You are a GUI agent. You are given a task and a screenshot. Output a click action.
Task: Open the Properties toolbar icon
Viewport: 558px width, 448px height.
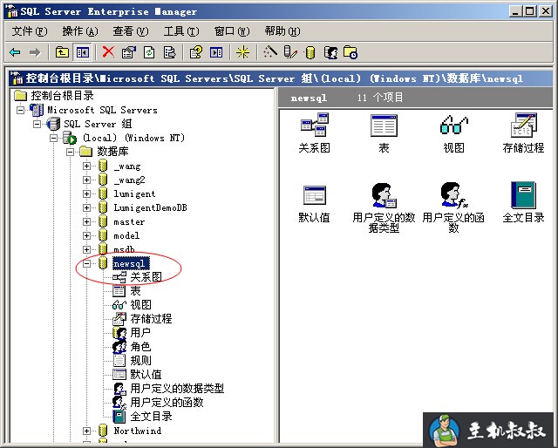click(x=128, y=52)
